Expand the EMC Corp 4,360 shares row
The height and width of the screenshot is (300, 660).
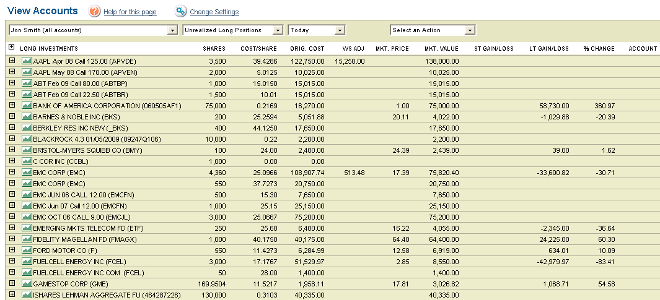pyautogui.click(x=12, y=172)
